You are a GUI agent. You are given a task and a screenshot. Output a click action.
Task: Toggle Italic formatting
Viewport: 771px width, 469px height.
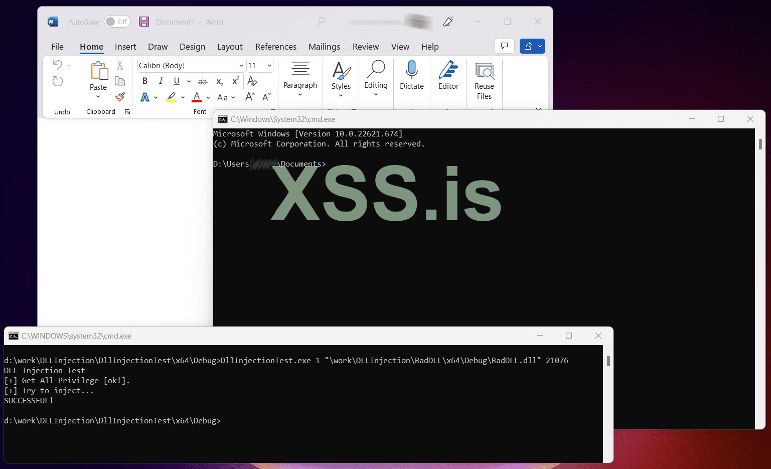(161, 81)
